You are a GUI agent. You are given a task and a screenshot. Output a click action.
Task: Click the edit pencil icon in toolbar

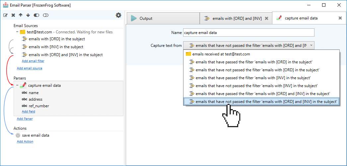[6, 15]
